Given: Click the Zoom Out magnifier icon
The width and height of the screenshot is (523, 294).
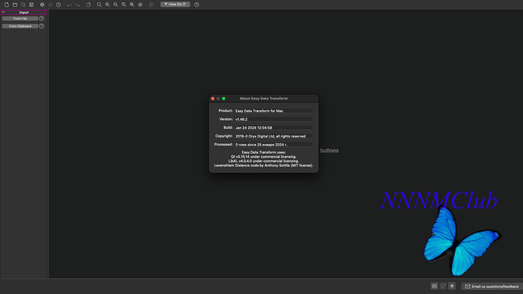Looking at the screenshot, I should (x=116, y=5).
